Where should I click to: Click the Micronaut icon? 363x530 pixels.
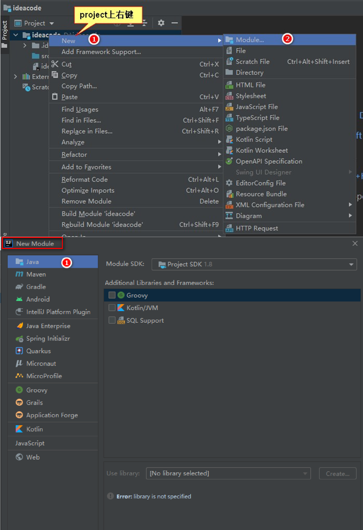click(19, 363)
